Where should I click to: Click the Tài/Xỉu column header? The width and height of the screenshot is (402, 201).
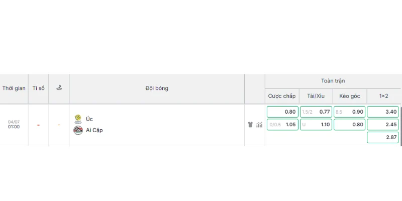[x=316, y=96]
